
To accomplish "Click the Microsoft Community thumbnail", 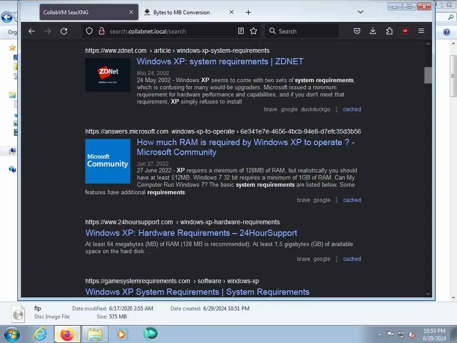I will click(108, 161).
